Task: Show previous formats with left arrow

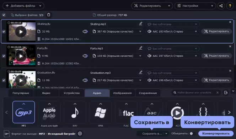Action: (6, 112)
